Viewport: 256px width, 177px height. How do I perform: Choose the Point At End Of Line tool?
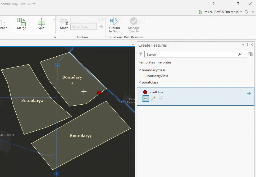(x=153, y=99)
